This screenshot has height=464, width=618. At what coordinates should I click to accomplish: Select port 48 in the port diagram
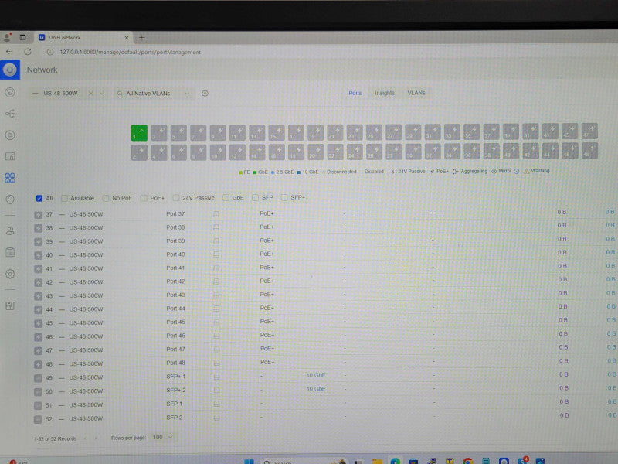[x=589, y=151]
